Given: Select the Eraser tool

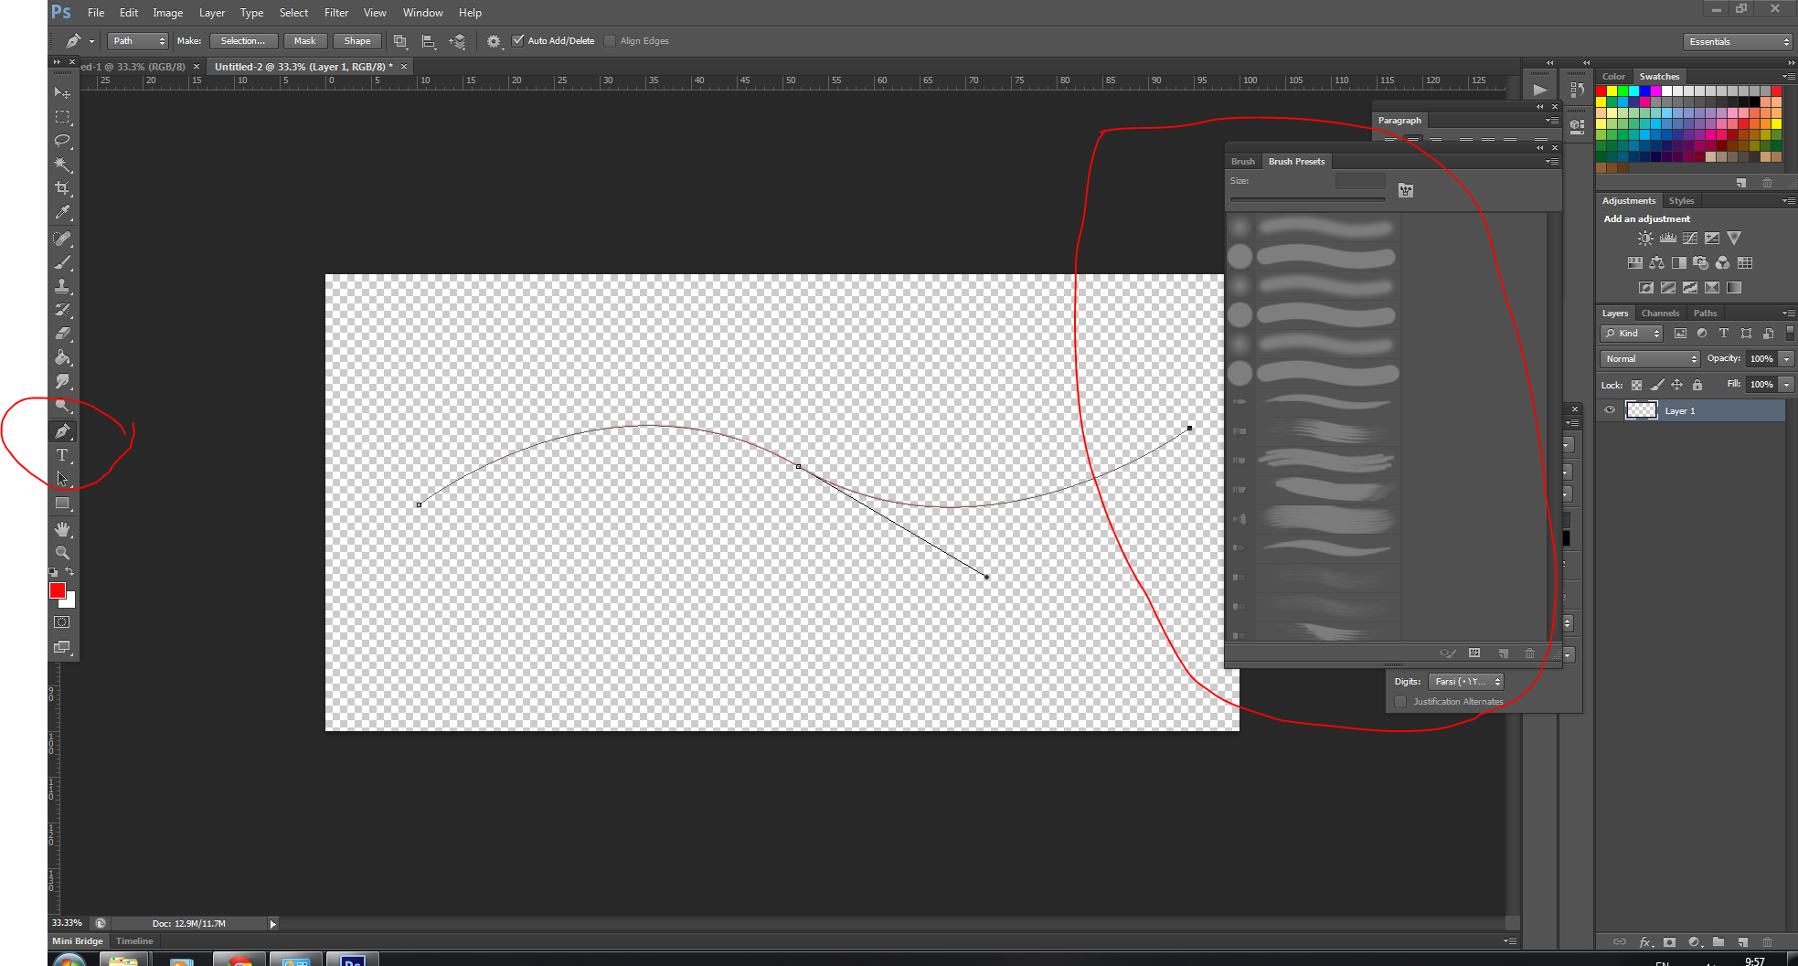Looking at the screenshot, I should pos(62,334).
